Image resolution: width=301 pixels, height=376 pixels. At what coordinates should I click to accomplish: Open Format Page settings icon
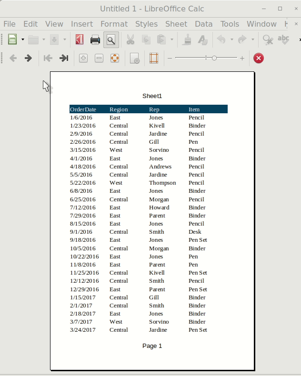point(135,58)
